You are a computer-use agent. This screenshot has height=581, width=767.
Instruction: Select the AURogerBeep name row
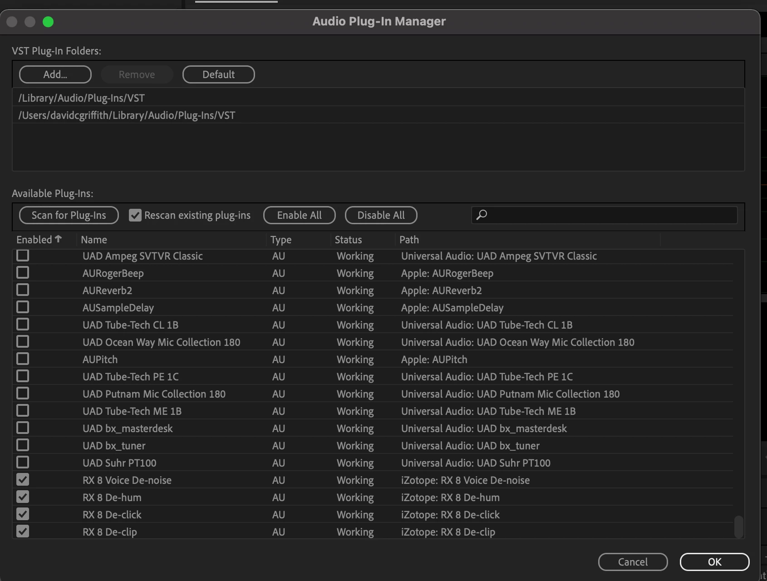click(x=113, y=273)
